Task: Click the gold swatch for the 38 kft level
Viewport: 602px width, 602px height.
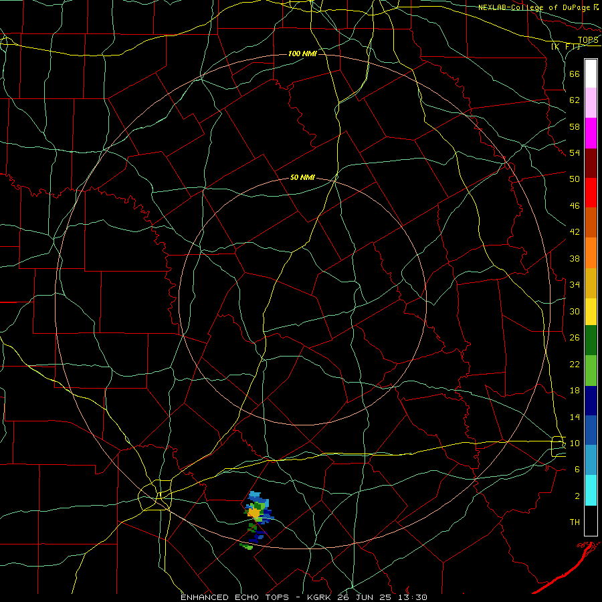Action: (x=591, y=283)
